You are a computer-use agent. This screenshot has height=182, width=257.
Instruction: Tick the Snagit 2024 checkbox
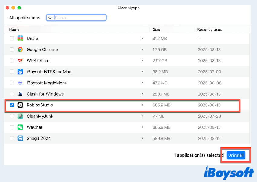pos(12,138)
